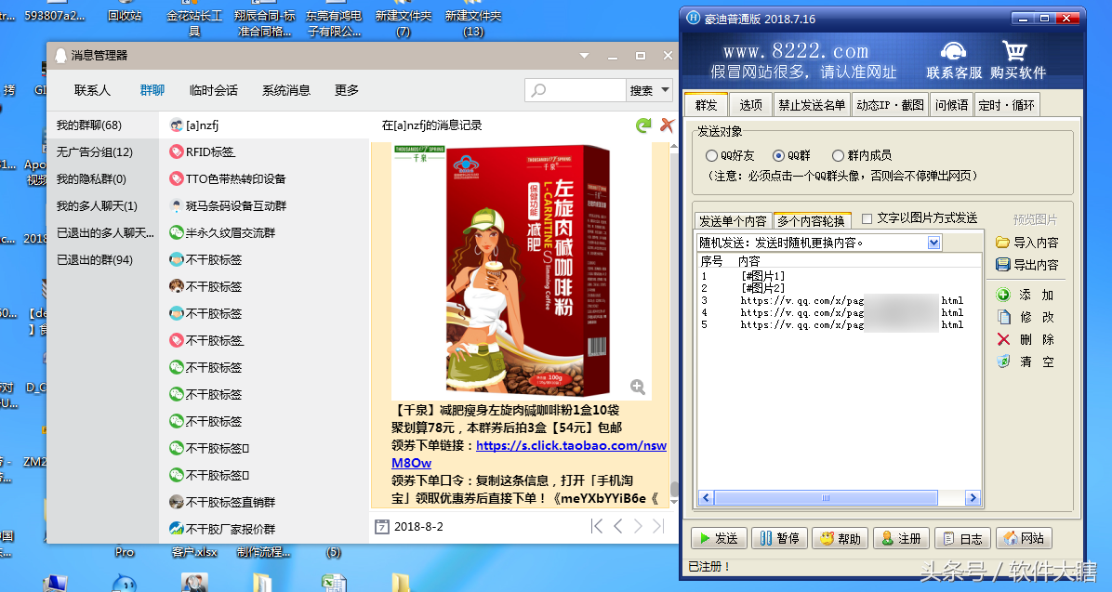The height and width of the screenshot is (592, 1112).
Task: Select 已退出的群(94) category
Action: [103, 259]
